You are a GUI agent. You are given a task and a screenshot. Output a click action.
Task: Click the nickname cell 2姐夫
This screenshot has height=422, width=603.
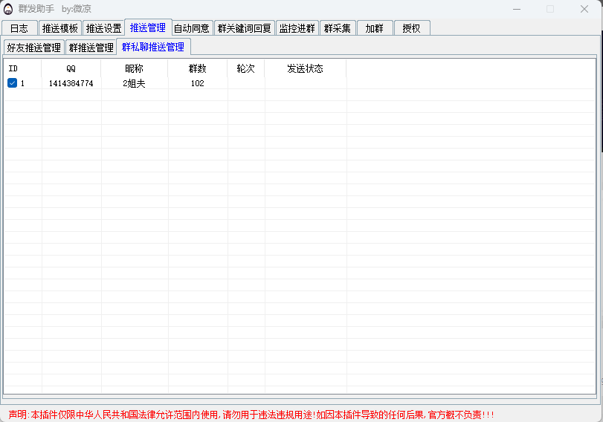134,83
